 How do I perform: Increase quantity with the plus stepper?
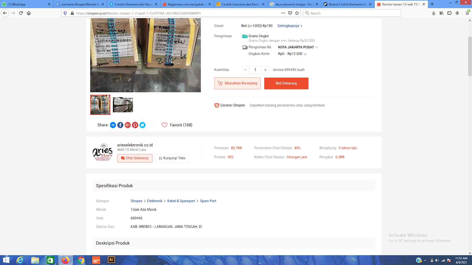tap(265, 70)
